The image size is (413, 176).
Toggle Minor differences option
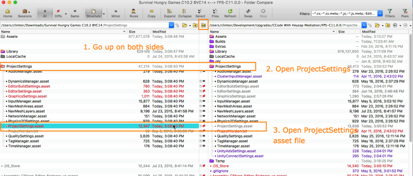(116, 13)
